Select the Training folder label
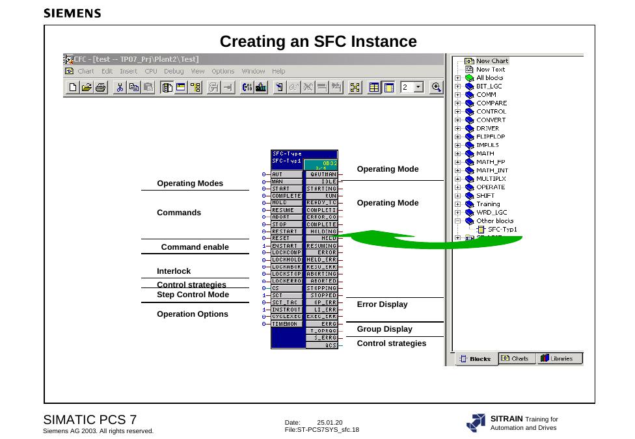This screenshot has height=439, width=635. [x=488, y=204]
